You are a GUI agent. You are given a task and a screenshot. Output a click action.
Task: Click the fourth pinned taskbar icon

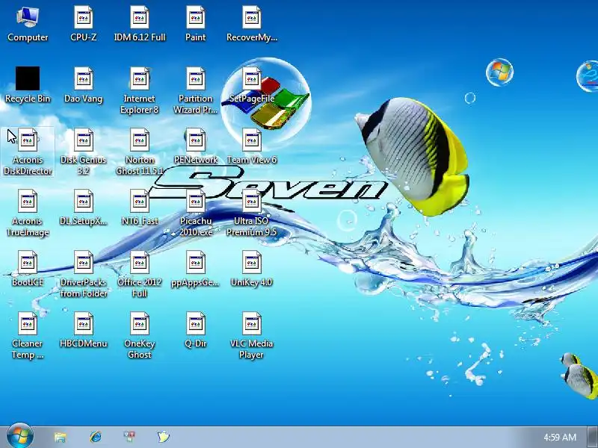(x=163, y=437)
